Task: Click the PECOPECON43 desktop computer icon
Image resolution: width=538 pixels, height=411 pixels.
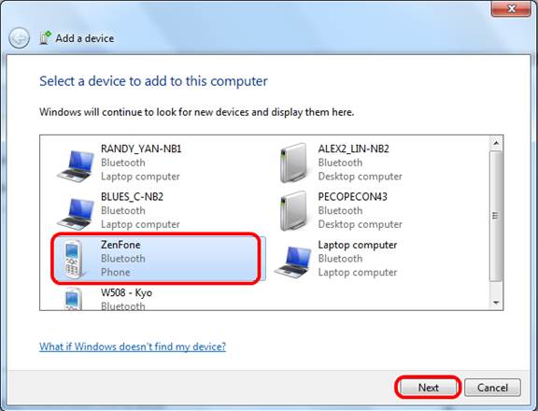Action: point(293,211)
